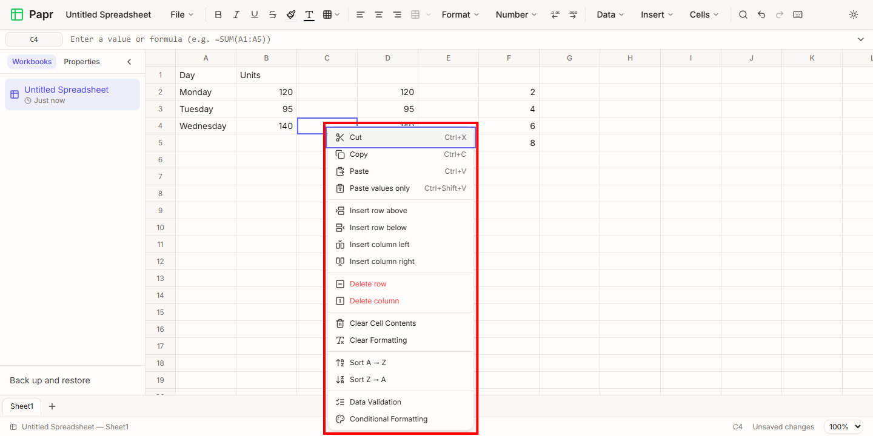Choose Paste values only from context menu
This screenshot has width=873, height=436.
[401, 188]
